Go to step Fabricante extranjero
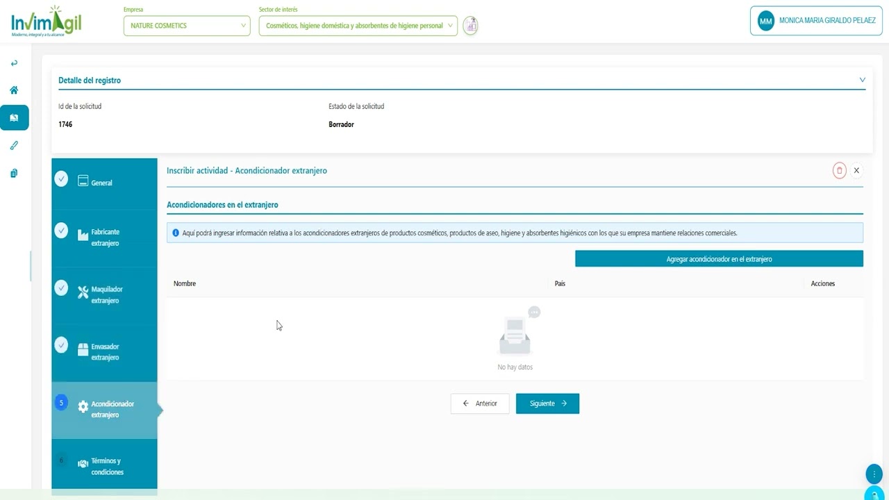889x500 pixels. [104, 237]
